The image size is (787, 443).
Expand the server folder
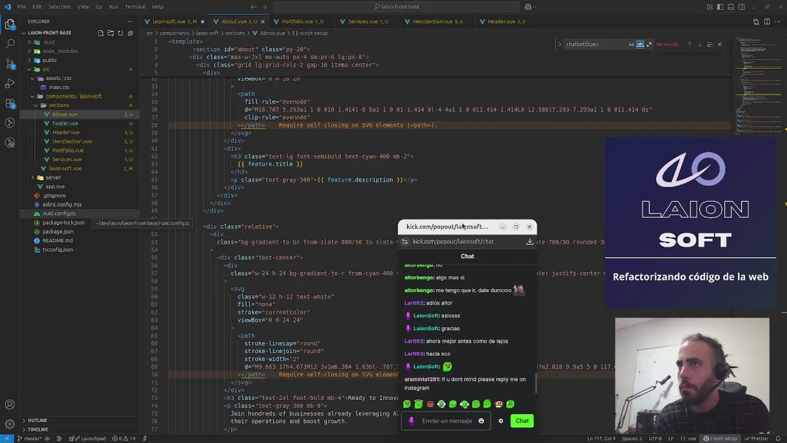33,177
